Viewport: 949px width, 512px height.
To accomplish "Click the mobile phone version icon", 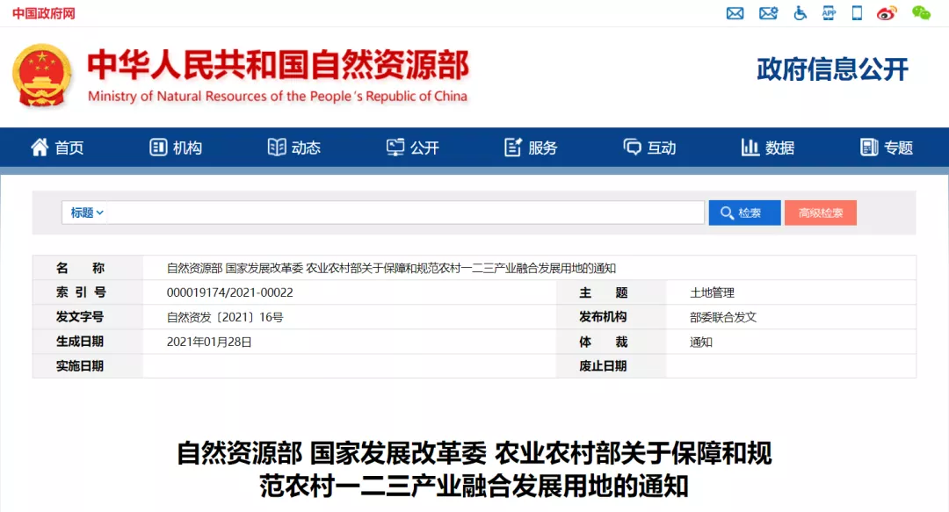I will [857, 13].
